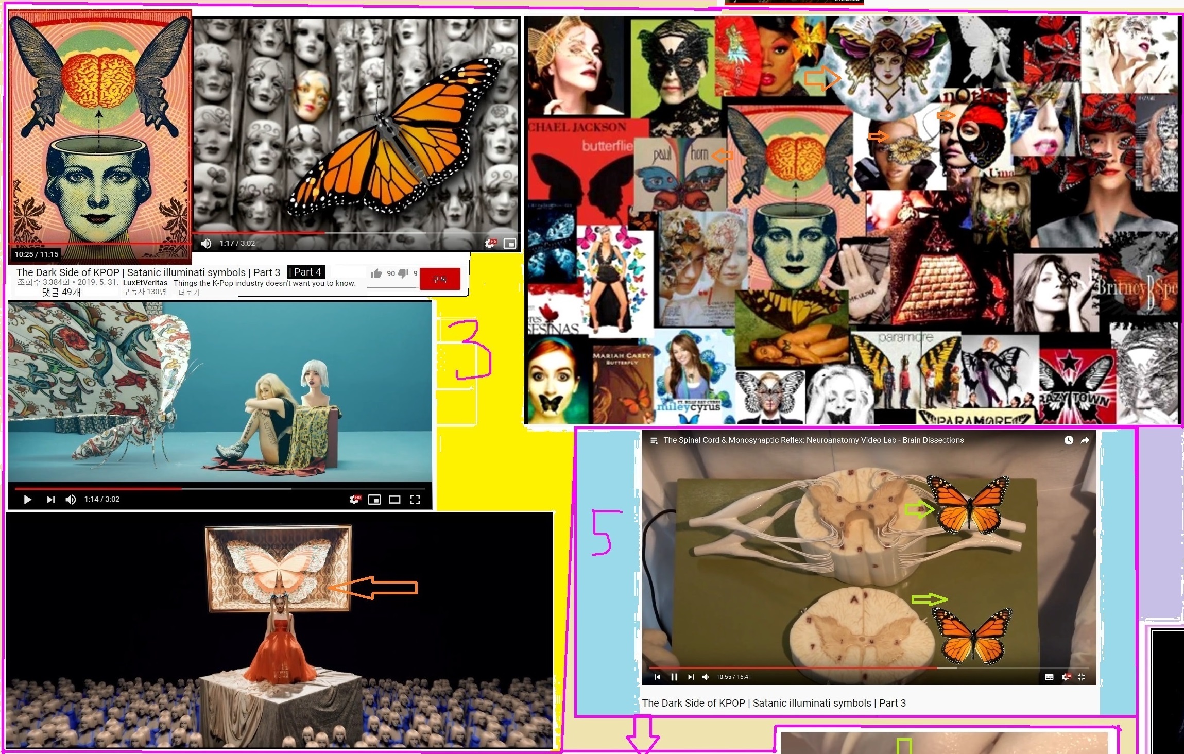Image resolution: width=1184 pixels, height=754 pixels.
Task: Mute volume in 1:14 / 3:02 player
Action: 71,500
